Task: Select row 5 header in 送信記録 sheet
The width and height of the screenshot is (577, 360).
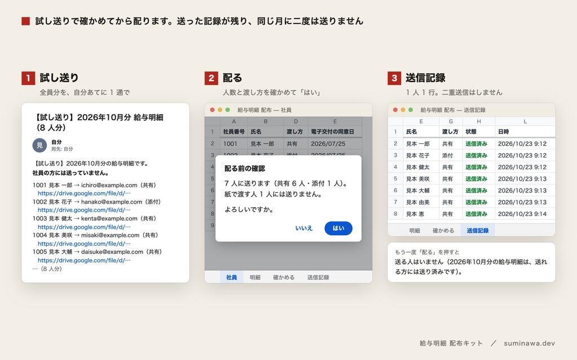Action: pyautogui.click(x=395, y=179)
